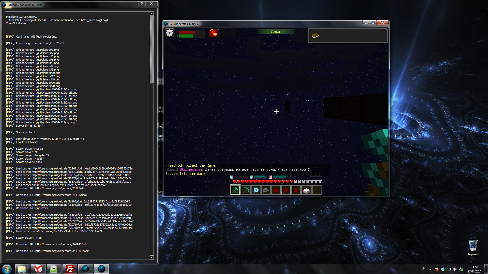
Task: Click the console scrollbar up arrow
Action: click(x=152, y=14)
